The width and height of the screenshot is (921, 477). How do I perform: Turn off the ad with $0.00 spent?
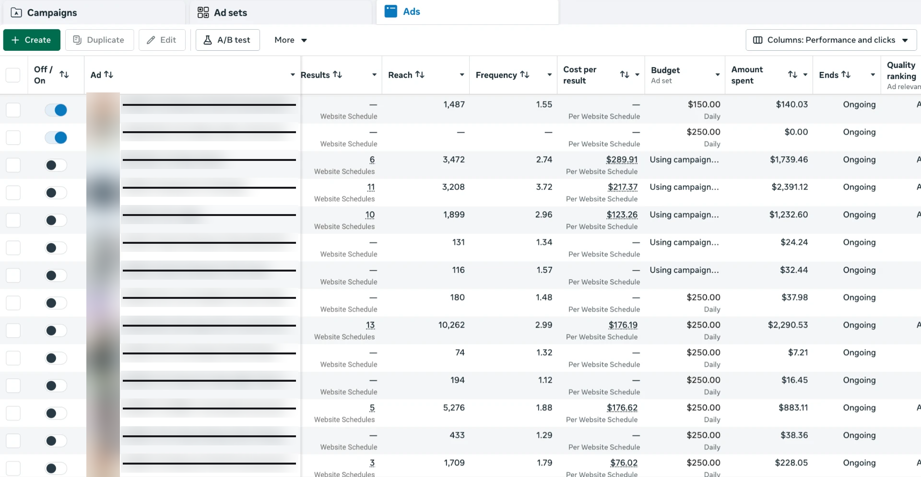(x=56, y=137)
